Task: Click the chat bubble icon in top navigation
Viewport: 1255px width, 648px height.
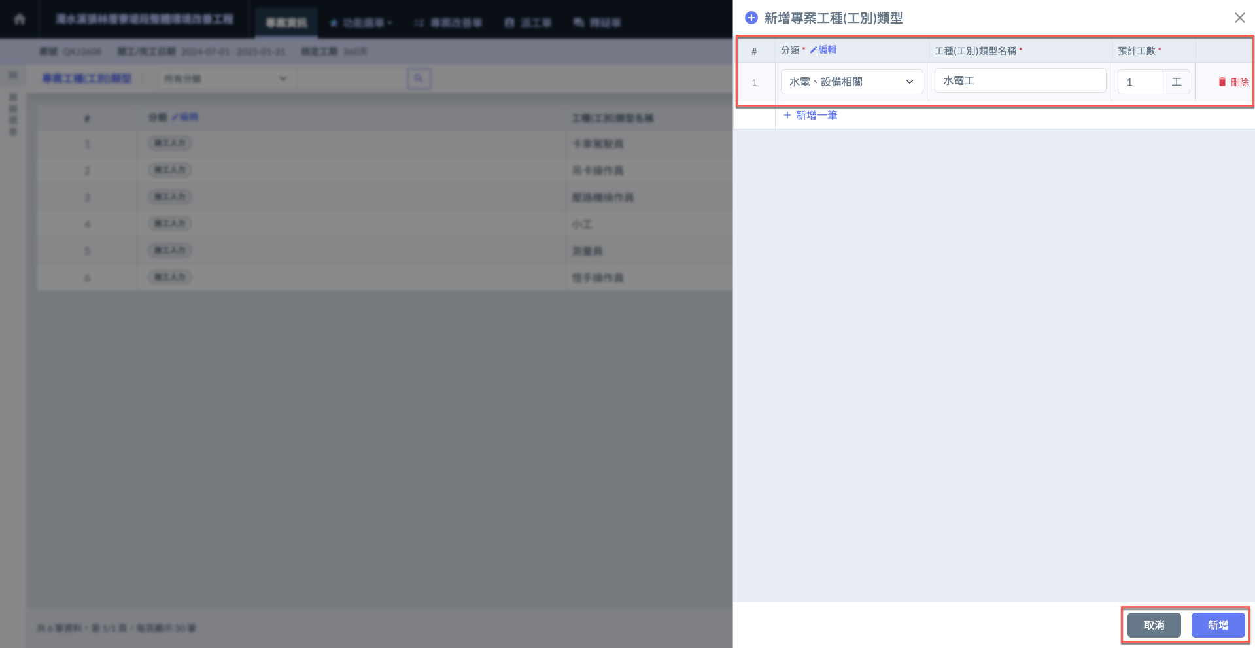Action: click(579, 23)
